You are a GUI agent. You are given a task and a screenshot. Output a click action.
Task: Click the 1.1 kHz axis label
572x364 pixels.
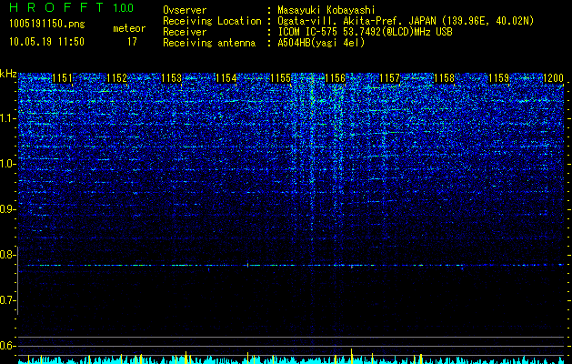[x=8, y=118]
